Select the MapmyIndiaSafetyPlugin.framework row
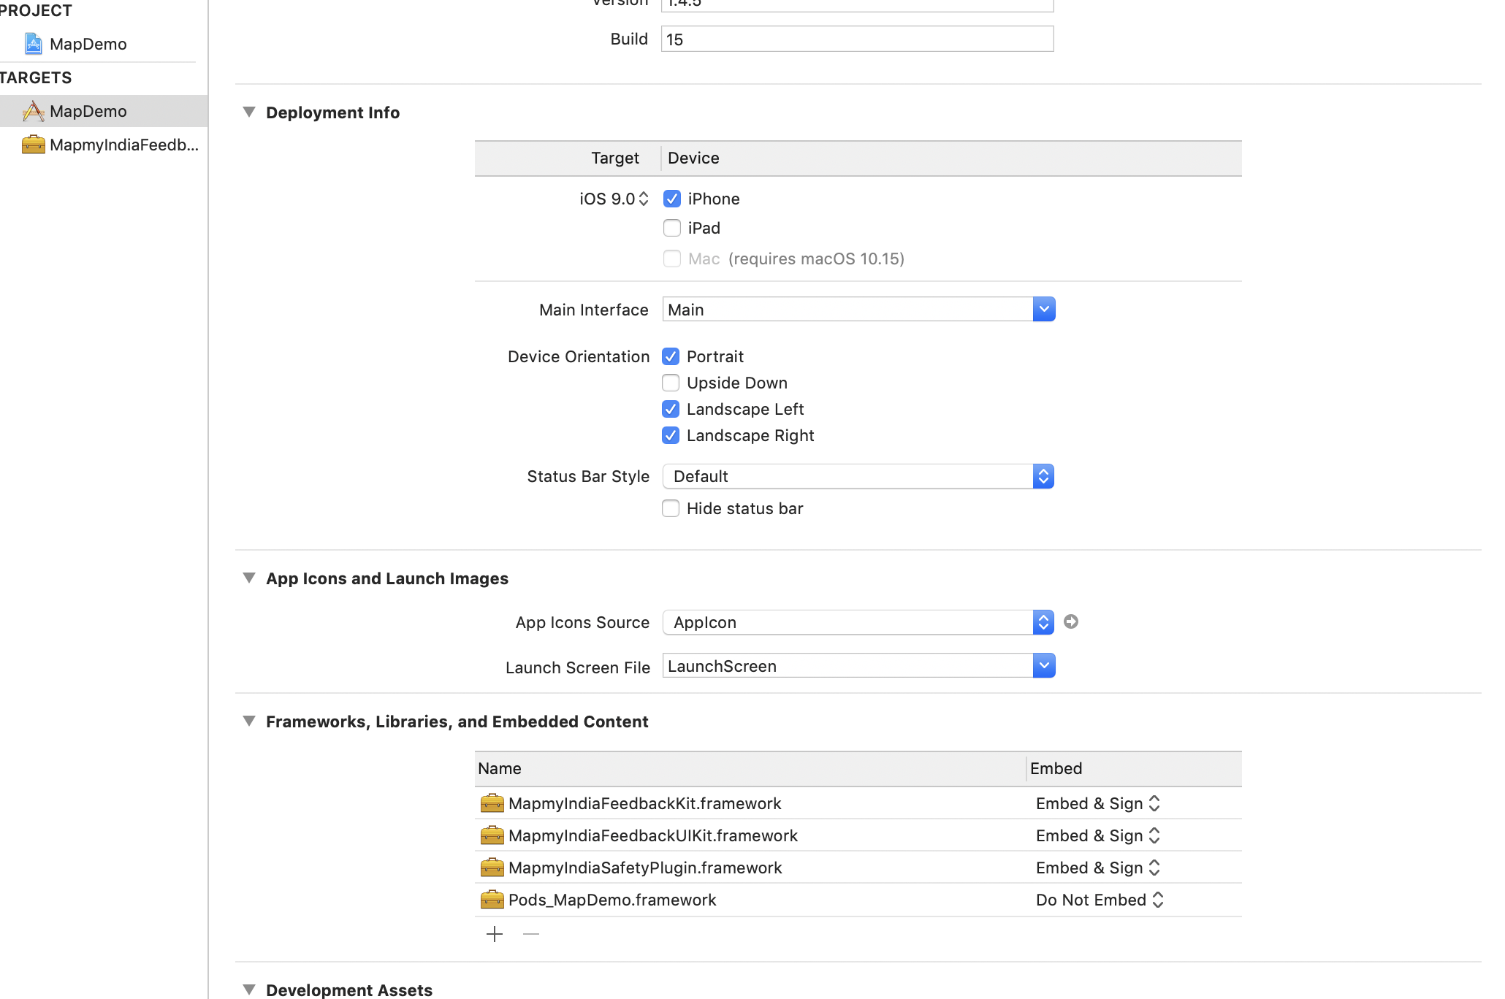Image resolution: width=1505 pixels, height=999 pixels. 645,868
